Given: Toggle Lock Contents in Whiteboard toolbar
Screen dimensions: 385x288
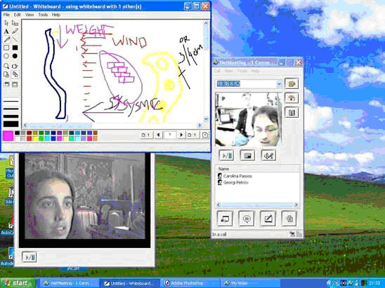Looking at the screenshot, I should 6,74.
